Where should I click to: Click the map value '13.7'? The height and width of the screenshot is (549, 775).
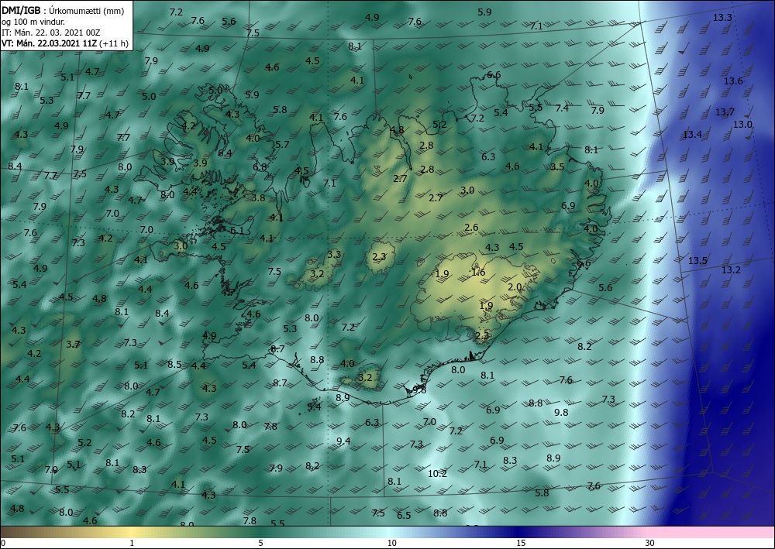coord(725,112)
